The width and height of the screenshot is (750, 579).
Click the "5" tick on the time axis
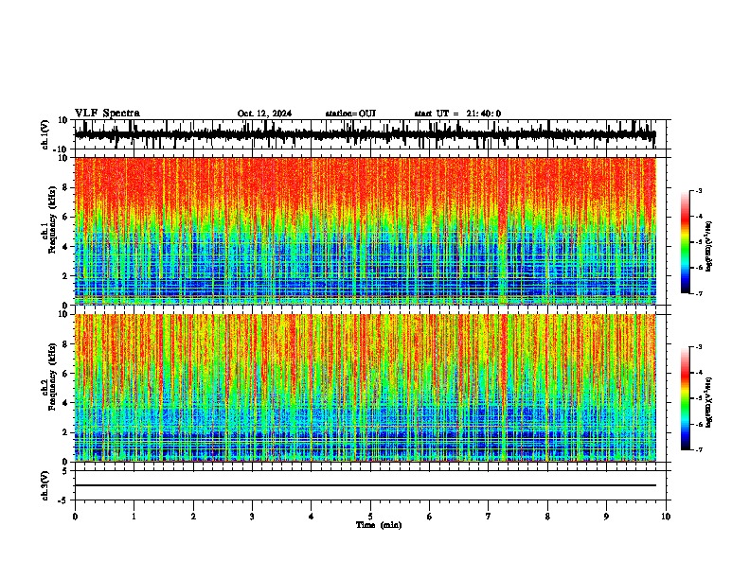point(370,517)
